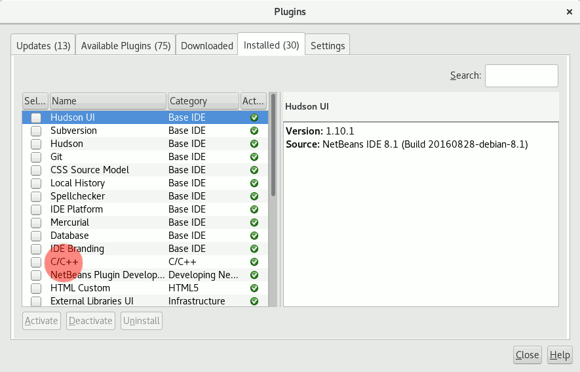Sort plugins by the Category column header
The image size is (580, 372).
[x=203, y=101]
